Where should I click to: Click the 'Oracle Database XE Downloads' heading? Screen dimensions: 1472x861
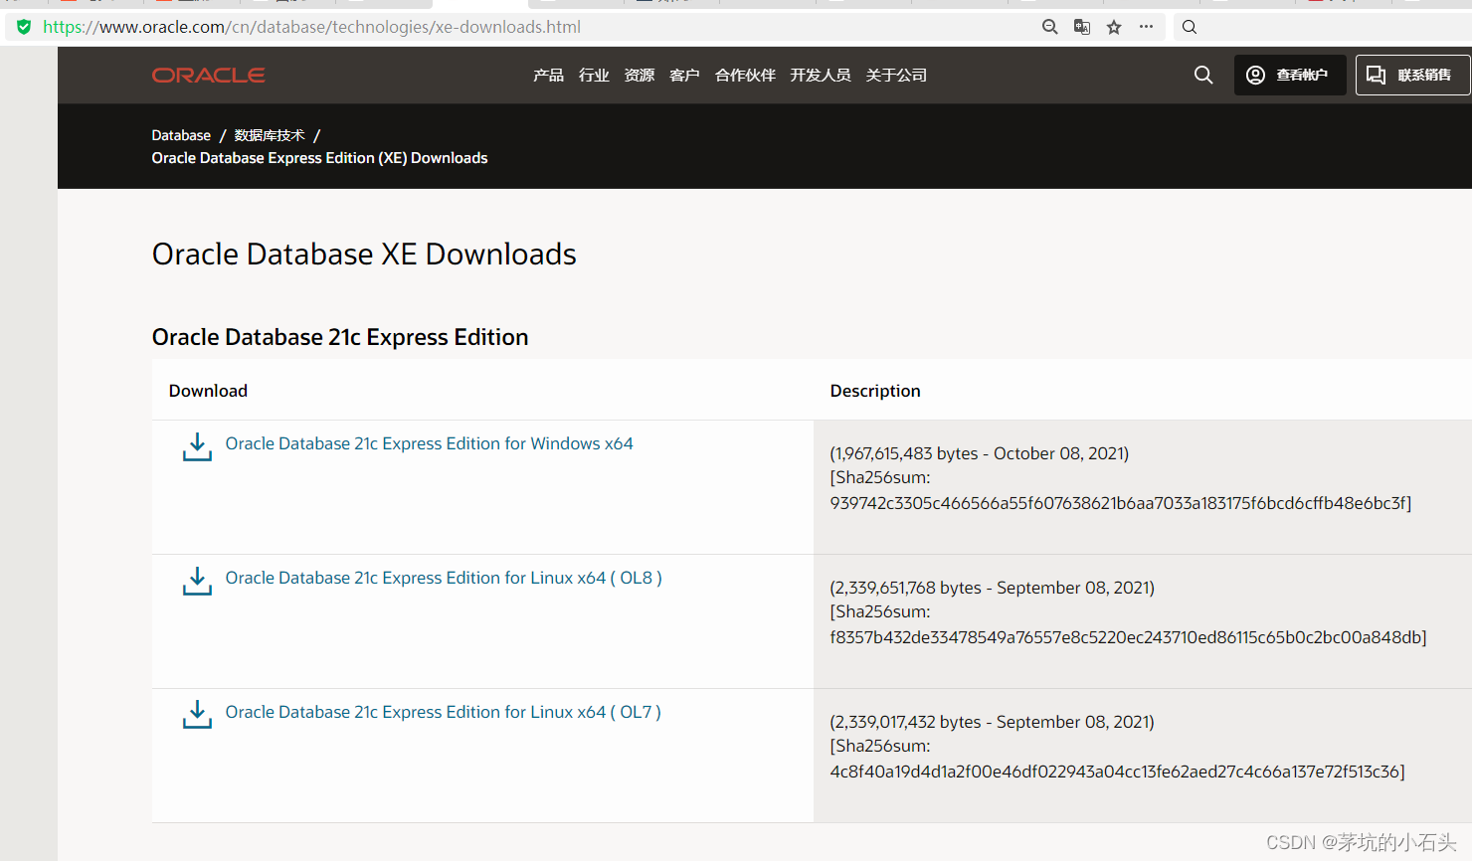pos(364,255)
